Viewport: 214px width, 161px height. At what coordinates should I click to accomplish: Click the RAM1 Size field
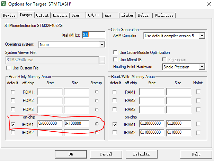pyautogui.click(x=179, y=92)
